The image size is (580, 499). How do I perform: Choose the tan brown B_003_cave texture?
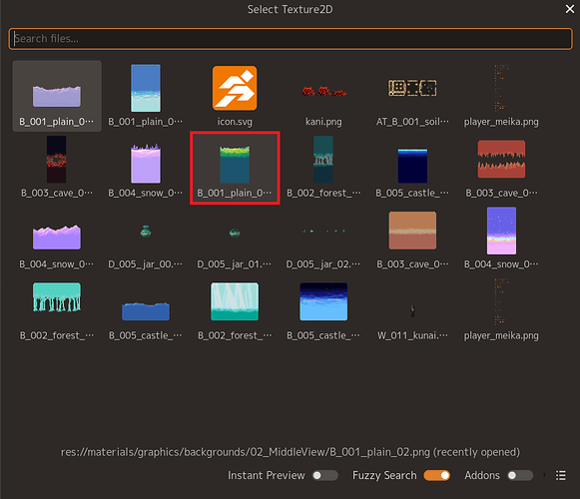point(412,239)
